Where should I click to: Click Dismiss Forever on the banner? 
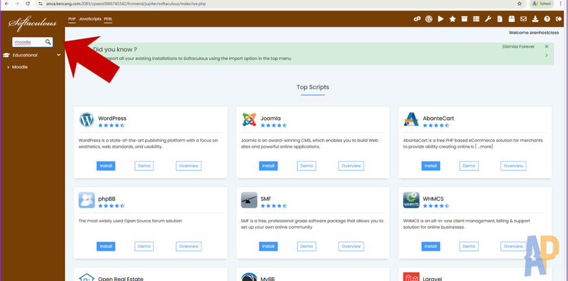click(518, 47)
